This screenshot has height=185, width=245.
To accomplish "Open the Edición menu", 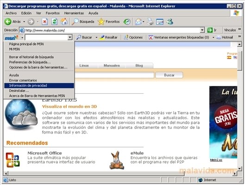I will 26,13.
